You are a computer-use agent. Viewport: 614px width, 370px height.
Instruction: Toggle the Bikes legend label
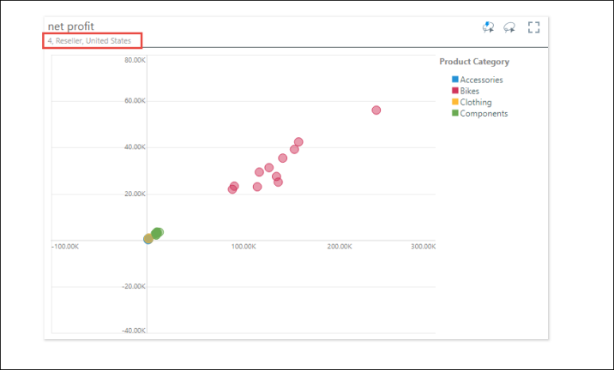(470, 91)
